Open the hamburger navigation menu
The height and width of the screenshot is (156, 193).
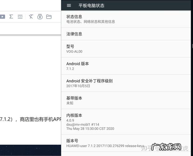pos(69,5)
